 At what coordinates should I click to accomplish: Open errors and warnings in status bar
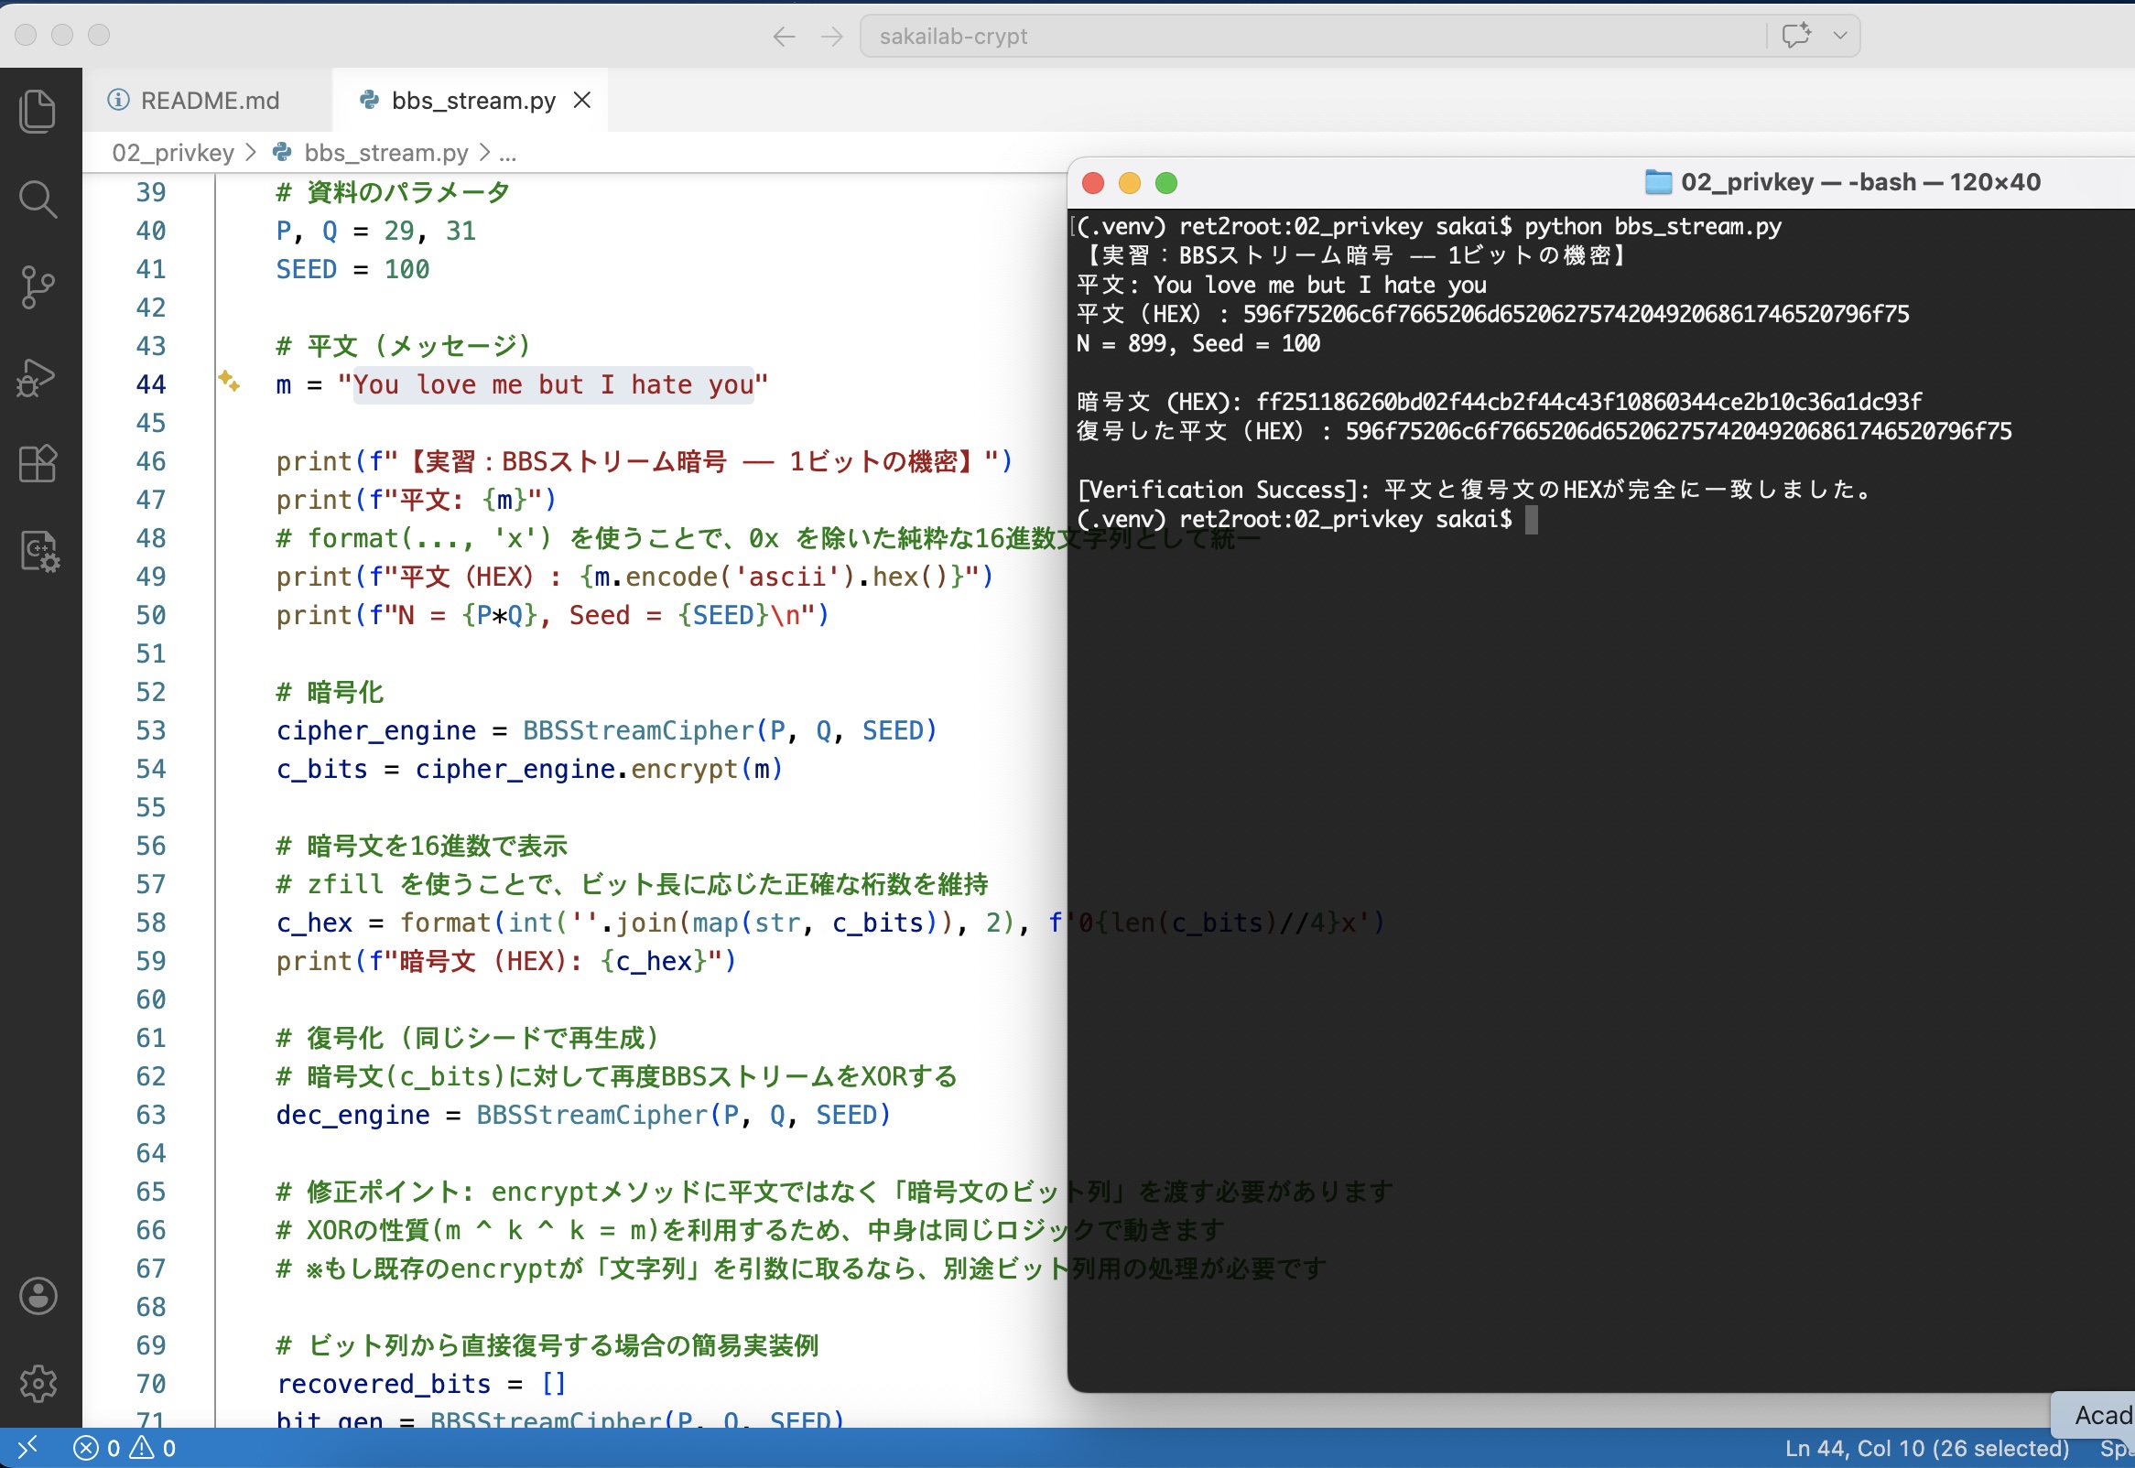(125, 1449)
